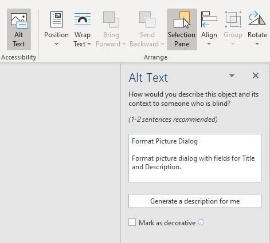
Task: Click the Group objects icon
Action: pos(233,19)
